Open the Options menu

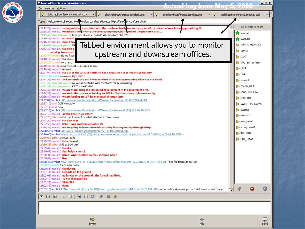[61, 8]
